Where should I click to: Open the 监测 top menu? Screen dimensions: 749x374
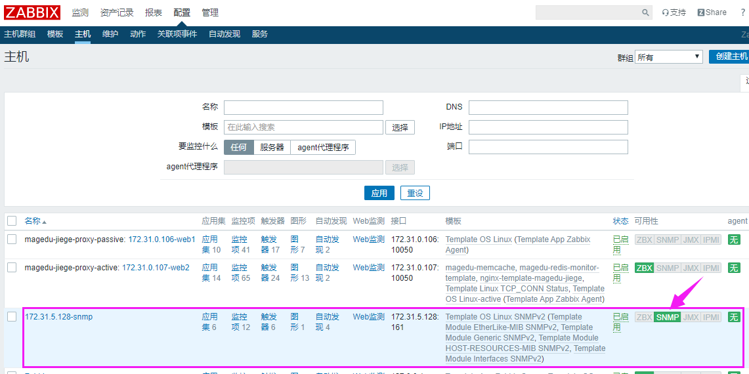point(80,12)
